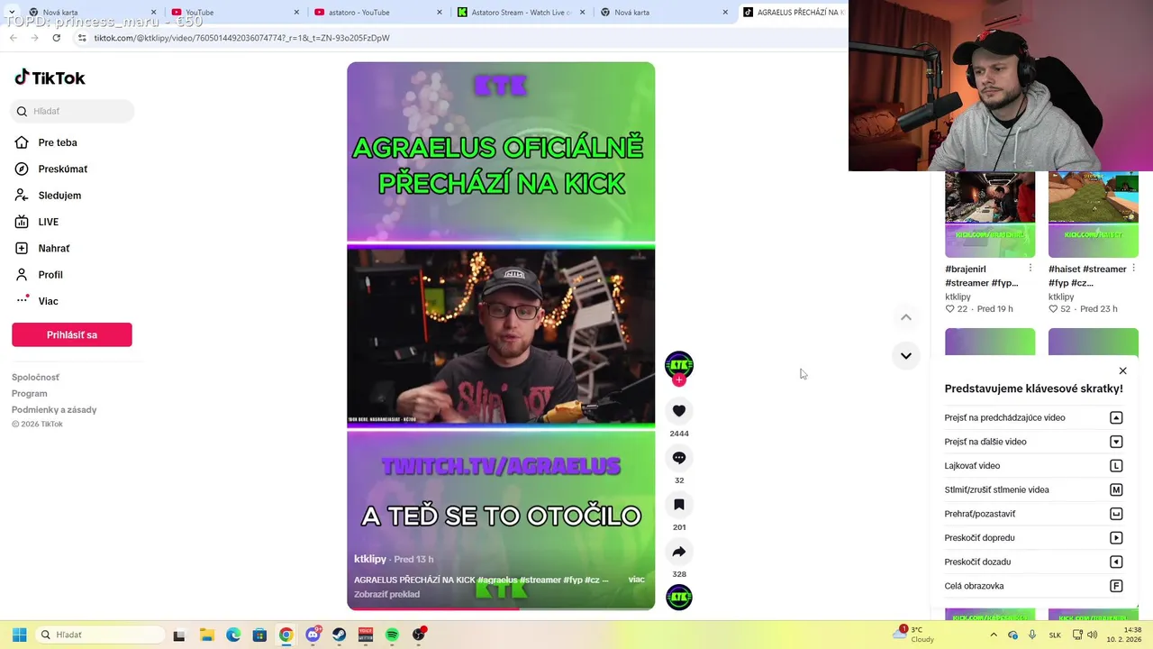Viewport: 1153px width, 649px height.
Task: Switch to the YouTube tab
Action: point(234,13)
